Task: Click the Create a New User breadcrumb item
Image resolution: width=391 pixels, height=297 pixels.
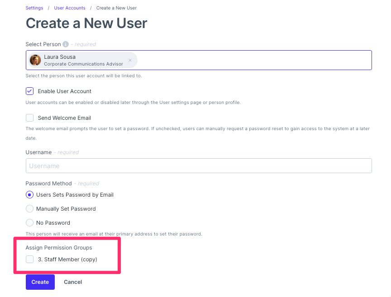Action: pyautogui.click(x=116, y=8)
